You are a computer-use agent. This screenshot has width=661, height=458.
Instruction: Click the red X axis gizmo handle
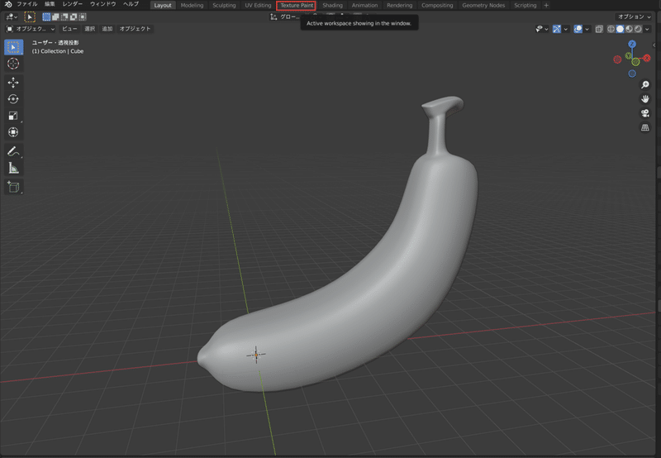[x=647, y=59]
